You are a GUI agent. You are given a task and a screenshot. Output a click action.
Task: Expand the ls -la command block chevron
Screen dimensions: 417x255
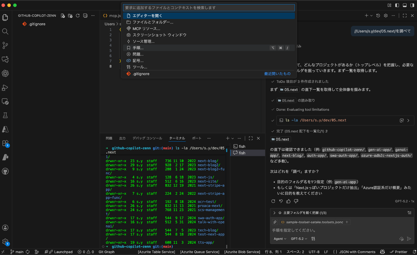[x=408, y=121]
